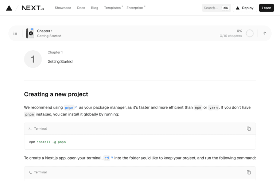This screenshot has height=181, width=280.
Task: Focus the Search documentation field
Action: point(216,8)
